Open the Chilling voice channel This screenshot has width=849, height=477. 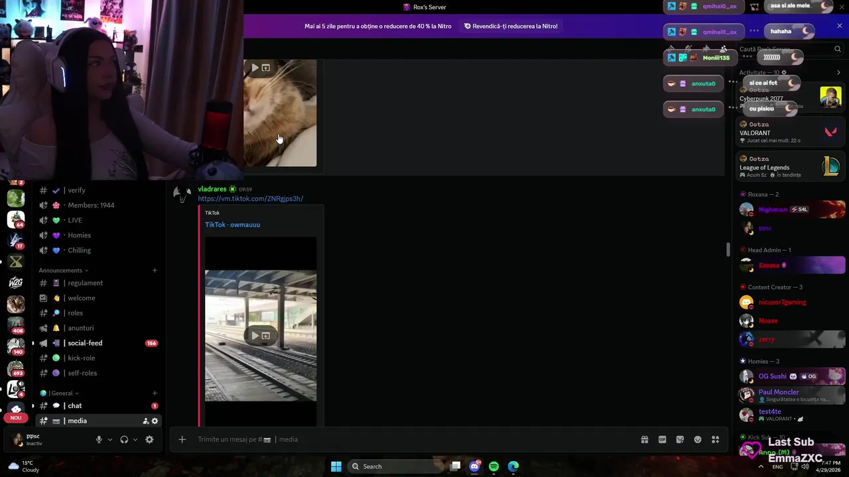(x=98, y=250)
